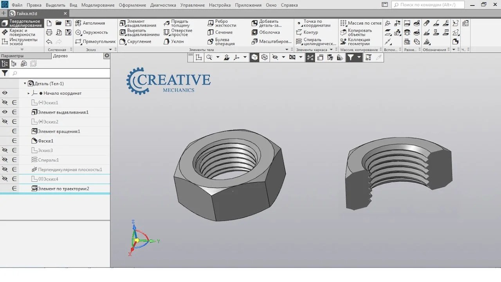501x282 pixels.
Task: Add a new document tab with plus button
Action: click(4, 14)
